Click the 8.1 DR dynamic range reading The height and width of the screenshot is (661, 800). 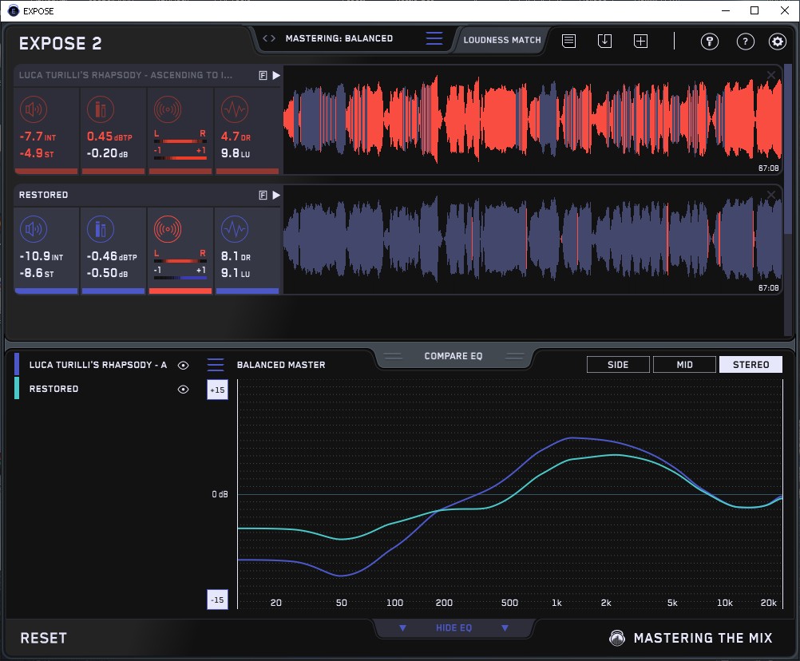(236, 256)
